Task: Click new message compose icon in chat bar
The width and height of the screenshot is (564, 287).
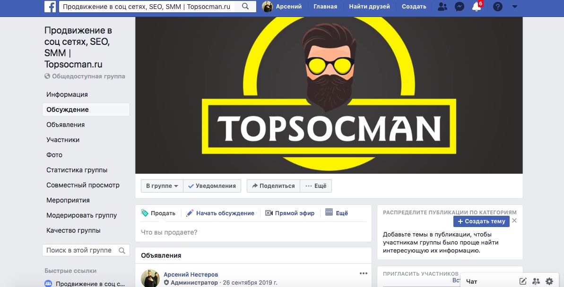Action: 523,281
